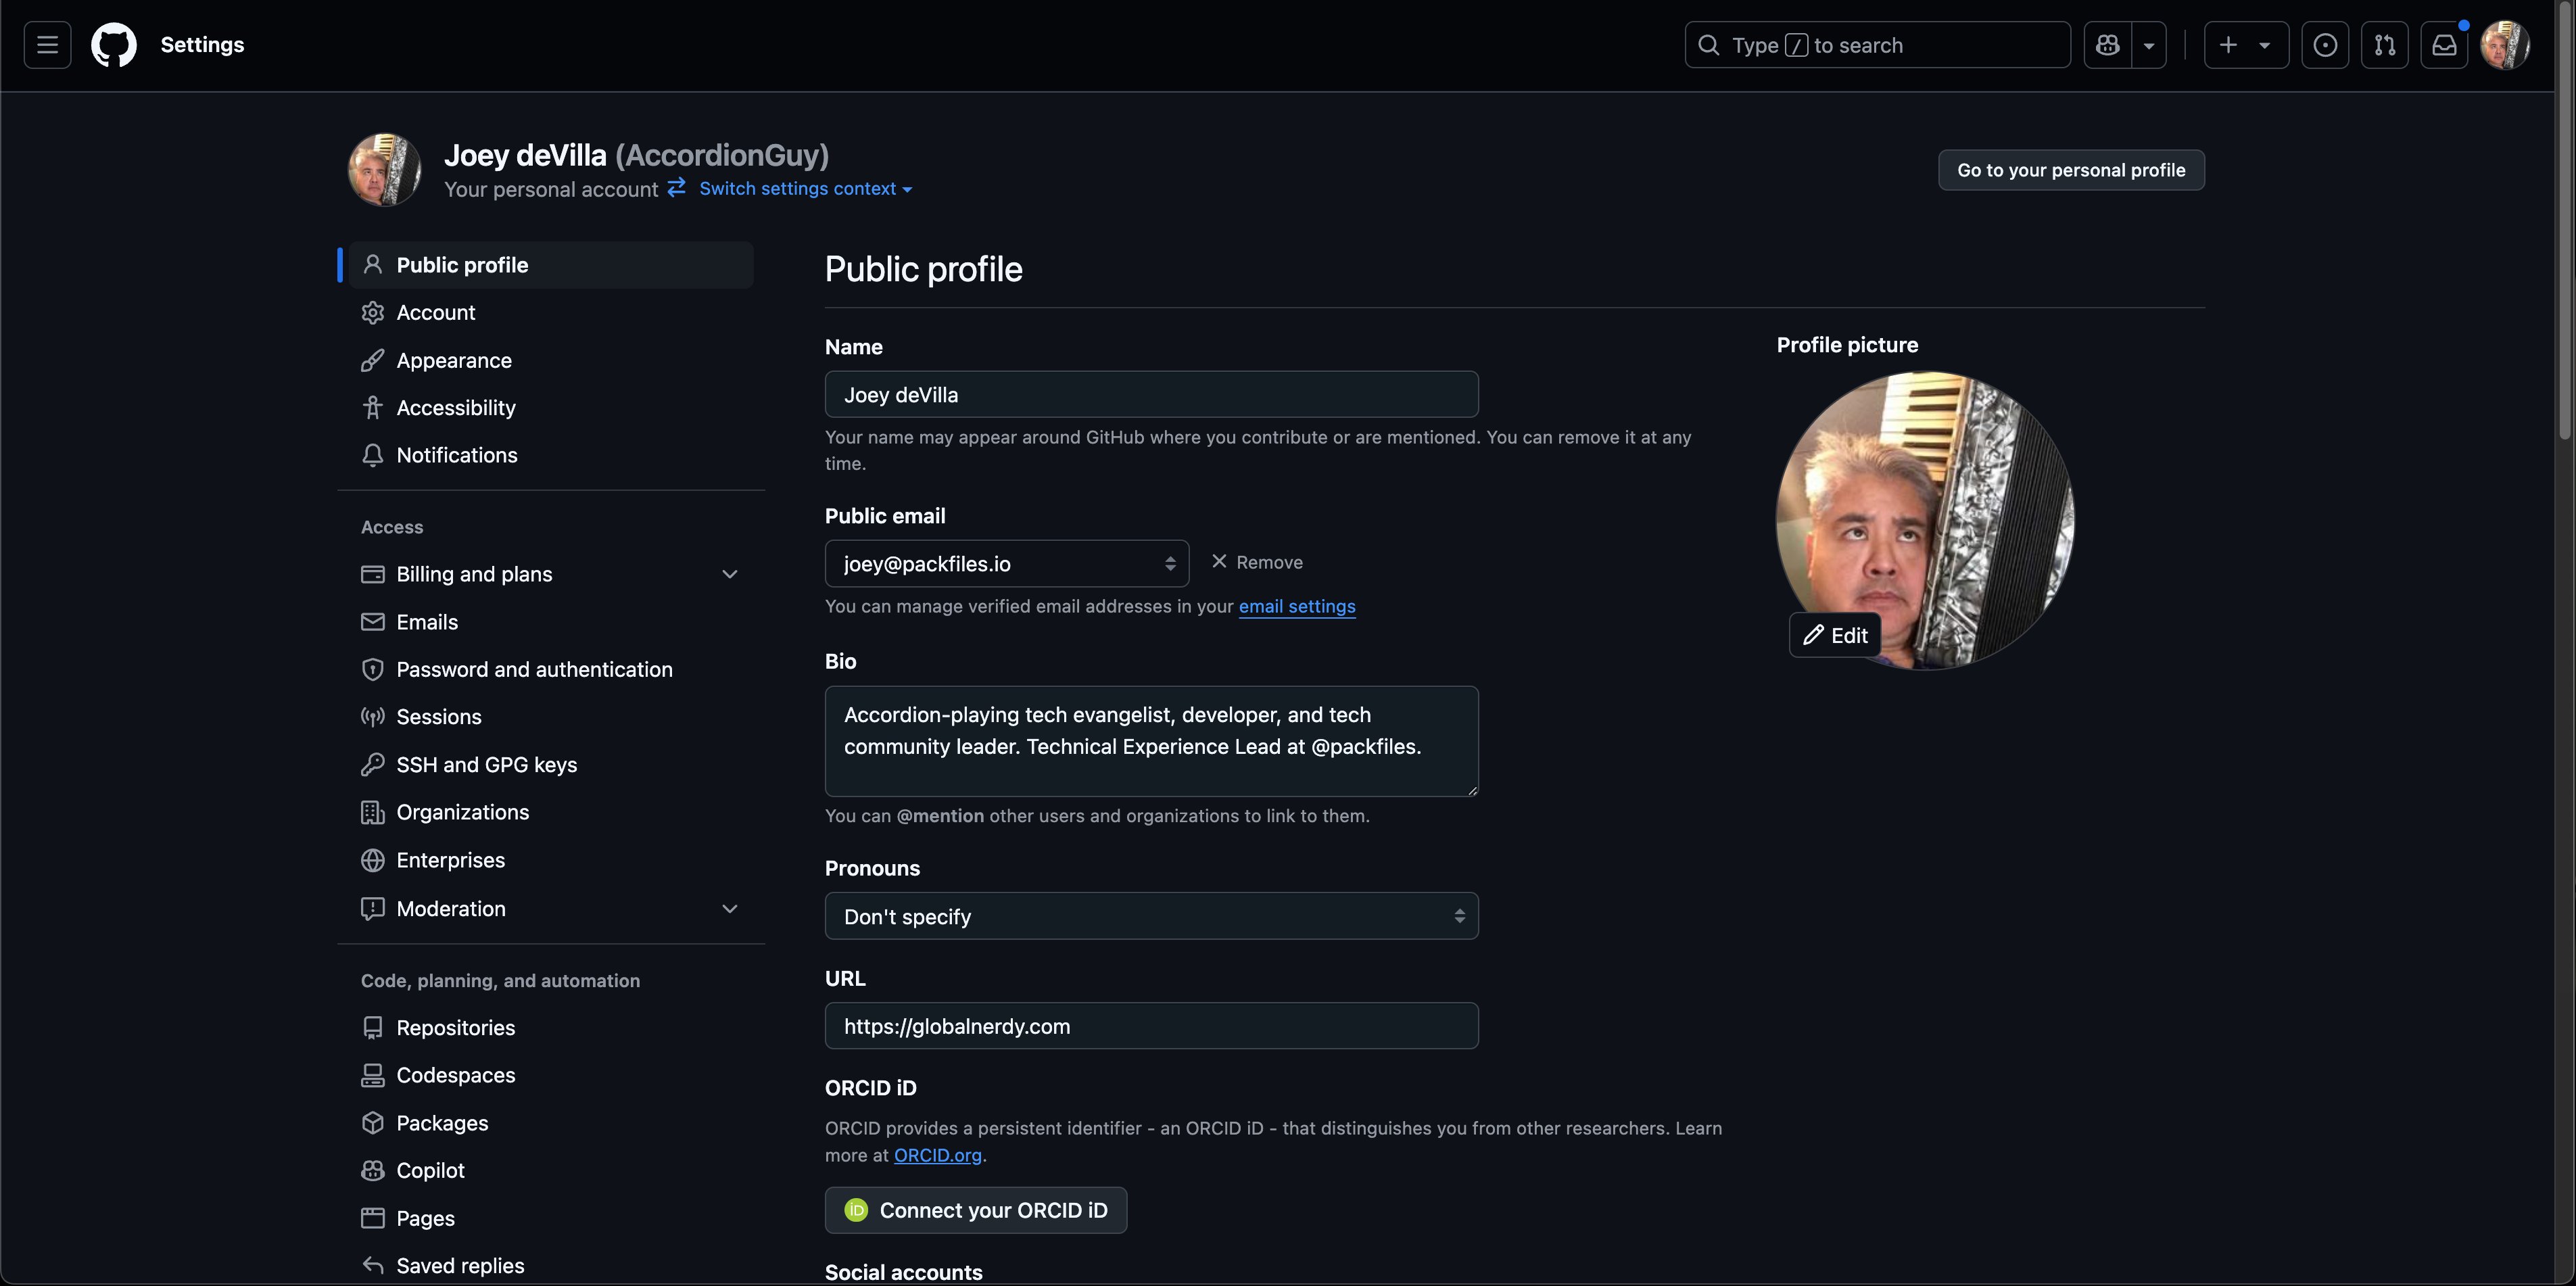The height and width of the screenshot is (1286, 2576).
Task: Expand Billing and plans chevron
Action: point(730,574)
